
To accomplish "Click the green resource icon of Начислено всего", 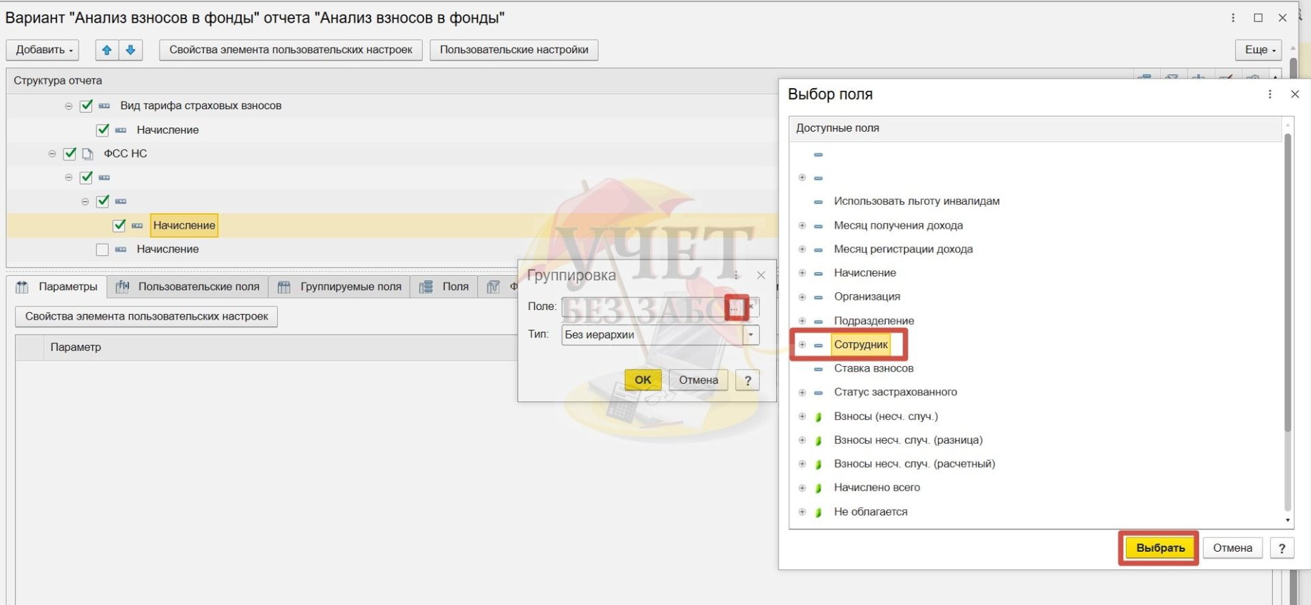I will point(818,488).
